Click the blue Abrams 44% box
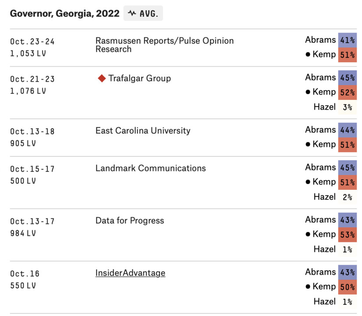Image resolution: width=362 pixels, height=316 pixels. pos(347,130)
